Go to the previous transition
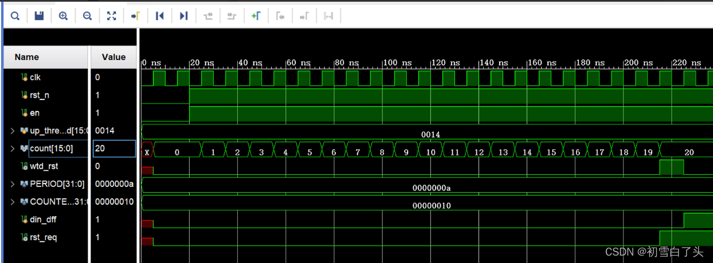This screenshot has height=263, width=713. coord(207,16)
